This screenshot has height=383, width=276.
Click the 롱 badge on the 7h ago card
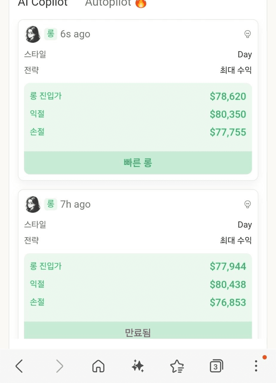click(50, 204)
